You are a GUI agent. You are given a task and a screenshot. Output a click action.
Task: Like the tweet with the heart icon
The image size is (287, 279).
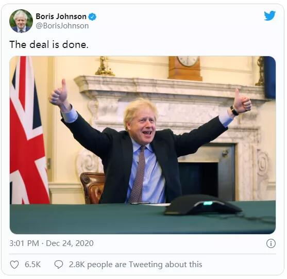point(14,265)
